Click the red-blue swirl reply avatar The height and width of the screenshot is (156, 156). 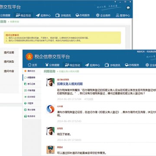[x=50, y=109]
